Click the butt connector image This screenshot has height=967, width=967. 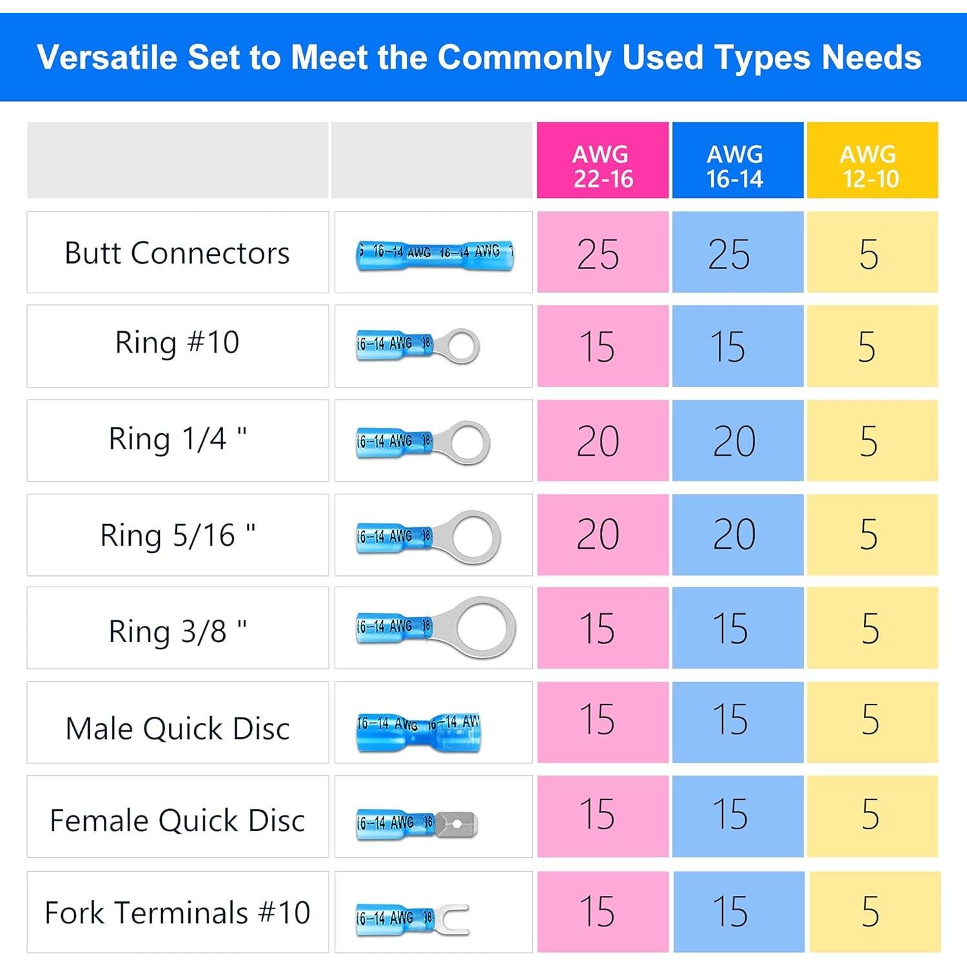tap(435, 255)
